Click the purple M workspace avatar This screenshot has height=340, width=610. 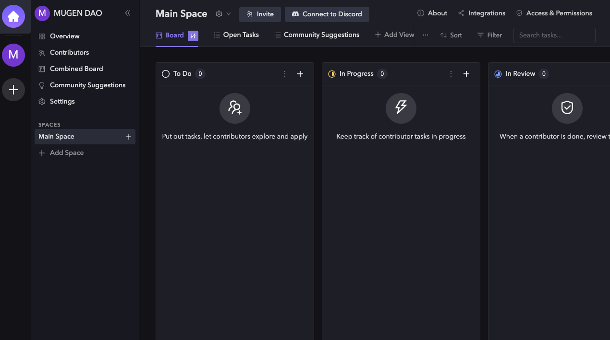[13, 55]
